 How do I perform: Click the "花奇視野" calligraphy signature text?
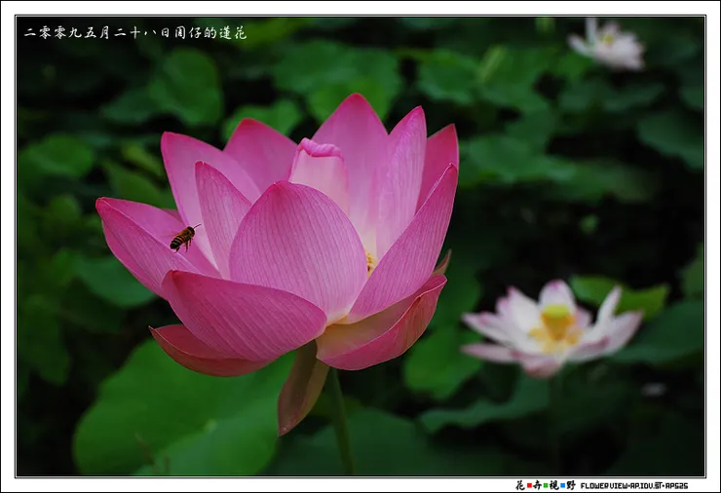pyautogui.click(x=546, y=485)
